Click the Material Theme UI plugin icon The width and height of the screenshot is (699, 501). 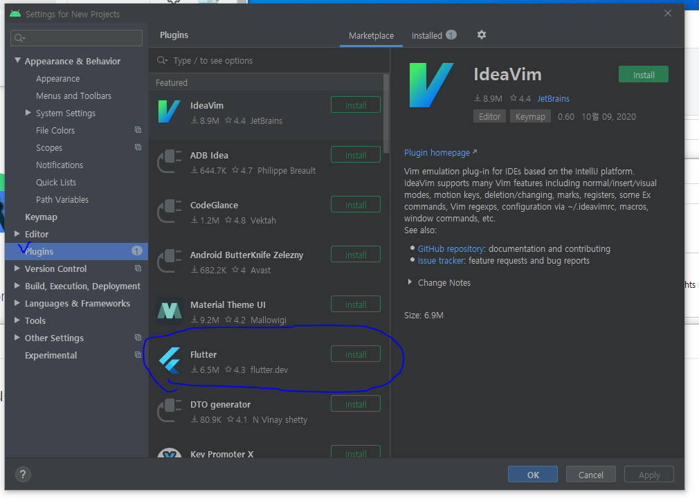click(170, 311)
